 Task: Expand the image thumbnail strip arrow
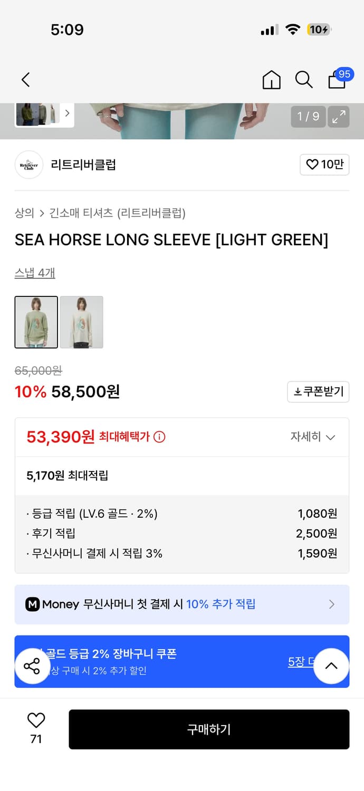point(68,113)
